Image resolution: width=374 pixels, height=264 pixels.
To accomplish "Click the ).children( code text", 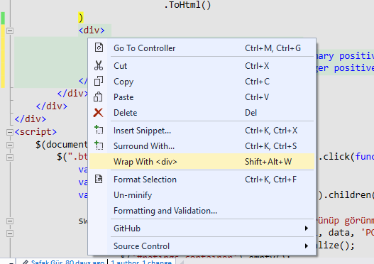I will 346,195.
